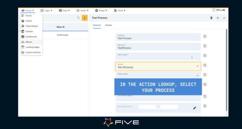Screen dimensions: 242x129
Task: Click the Drill Down Caption field
Action: (158, 97)
